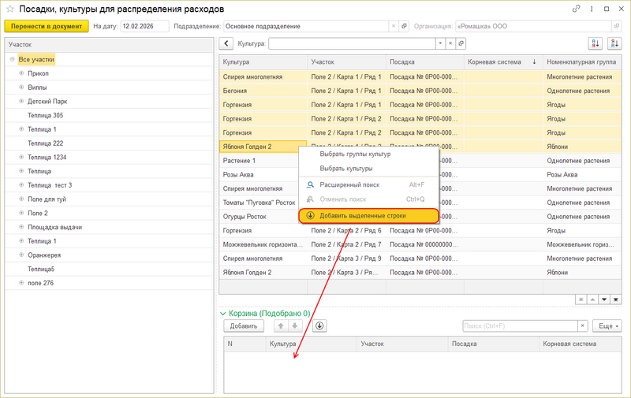
Task: Open the Культура dropdown list
Action: click(438, 44)
